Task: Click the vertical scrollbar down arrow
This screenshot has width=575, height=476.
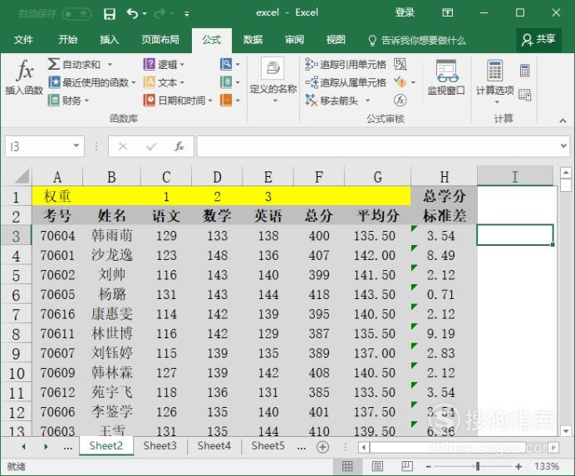Action: click(566, 431)
